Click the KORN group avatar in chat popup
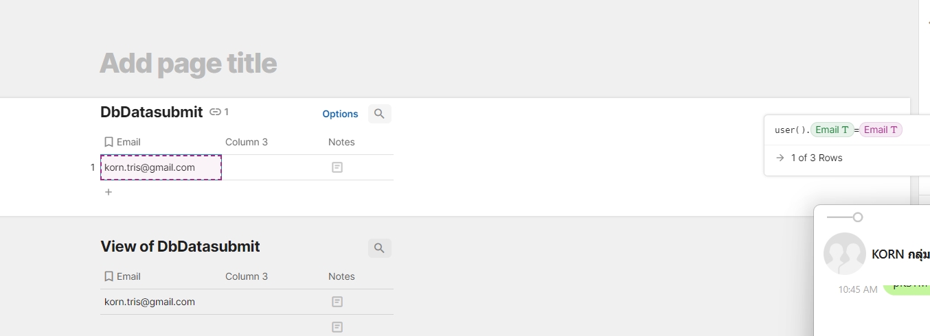The height and width of the screenshot is (336, 930). pyautogui.click(x=844, y=254)
